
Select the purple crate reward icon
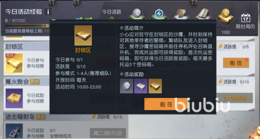(x=141, y=86)
